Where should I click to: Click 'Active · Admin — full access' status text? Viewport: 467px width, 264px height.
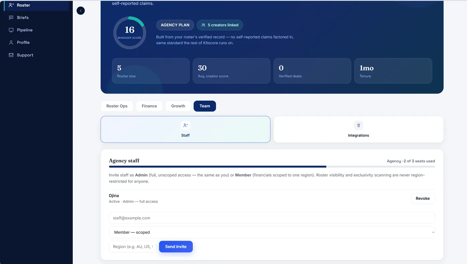click(133, 201)
